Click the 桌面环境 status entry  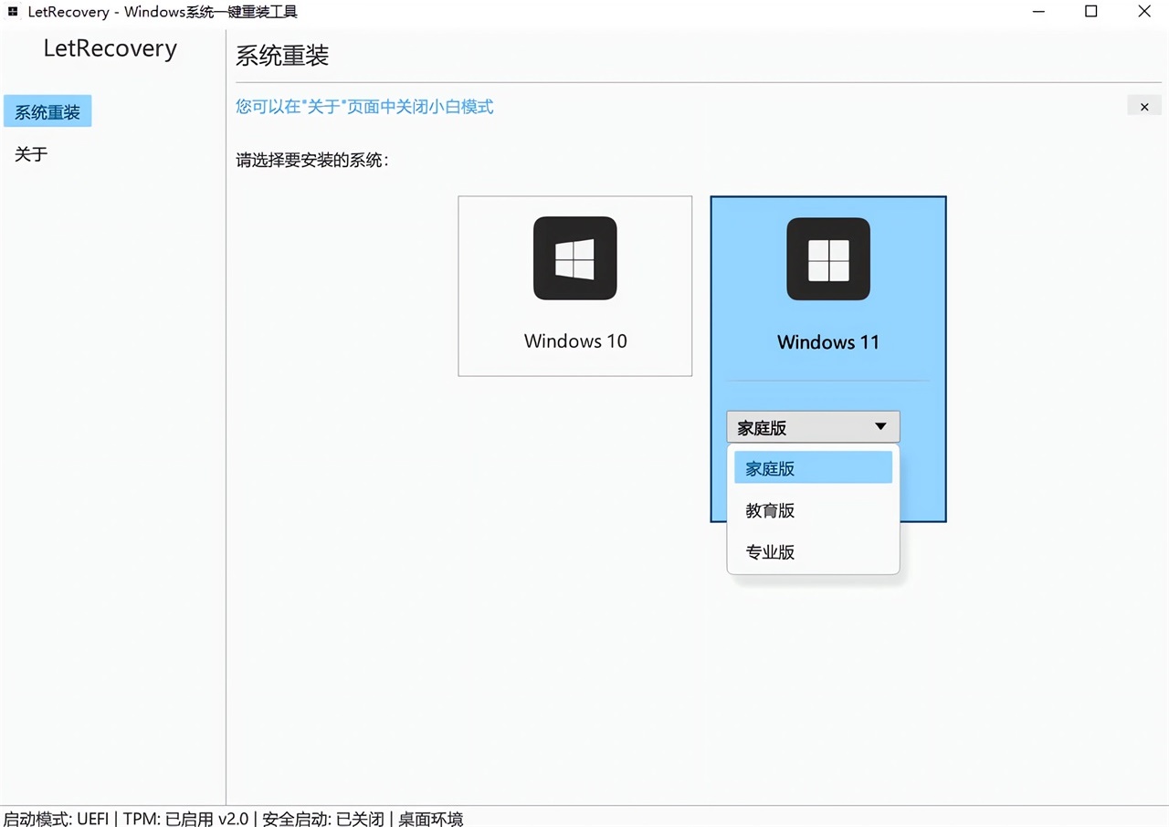coord(431,819)
